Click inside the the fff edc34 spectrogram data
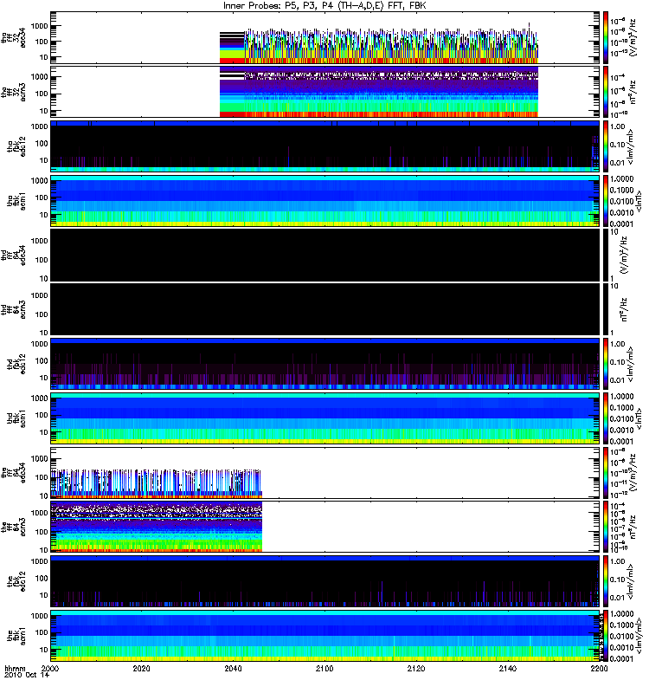Screen dimensions: 649x693 click(157, 484)
